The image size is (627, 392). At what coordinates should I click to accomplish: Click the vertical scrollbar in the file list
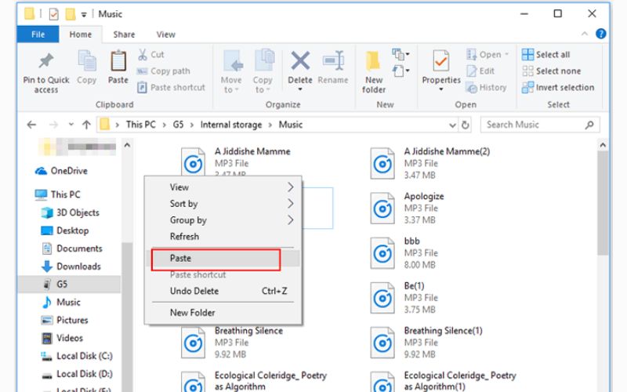pyautogui.click(x=602, y=204)
